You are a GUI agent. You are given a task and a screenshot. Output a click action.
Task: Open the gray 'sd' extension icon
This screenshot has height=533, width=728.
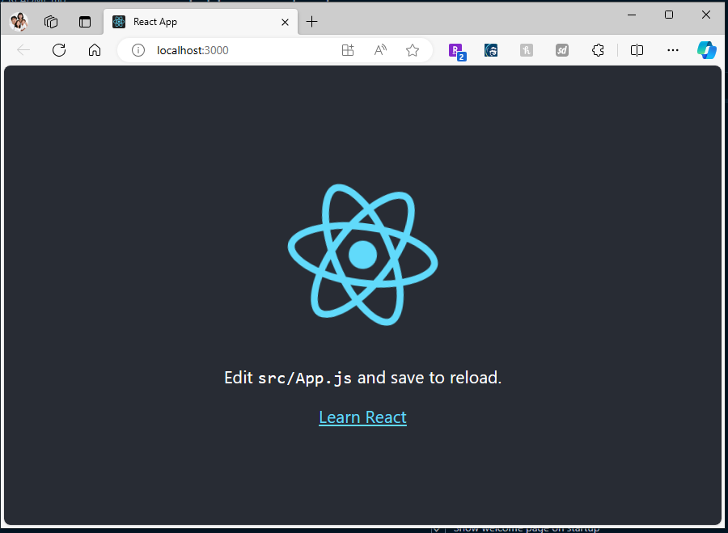tap(562, 50)
